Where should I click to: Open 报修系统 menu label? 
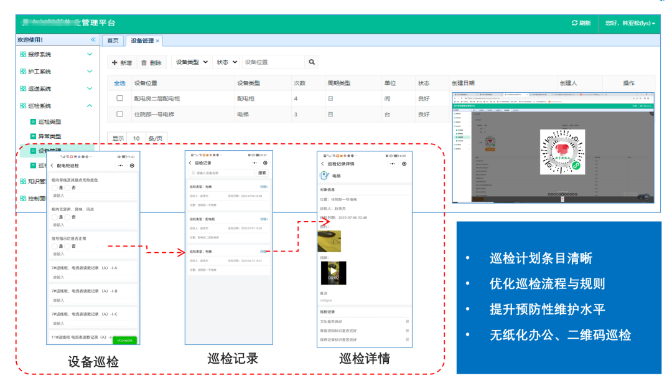point(39,54)
